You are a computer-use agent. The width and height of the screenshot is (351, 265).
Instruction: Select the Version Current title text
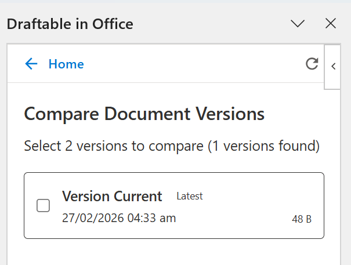tap(112, 197)
